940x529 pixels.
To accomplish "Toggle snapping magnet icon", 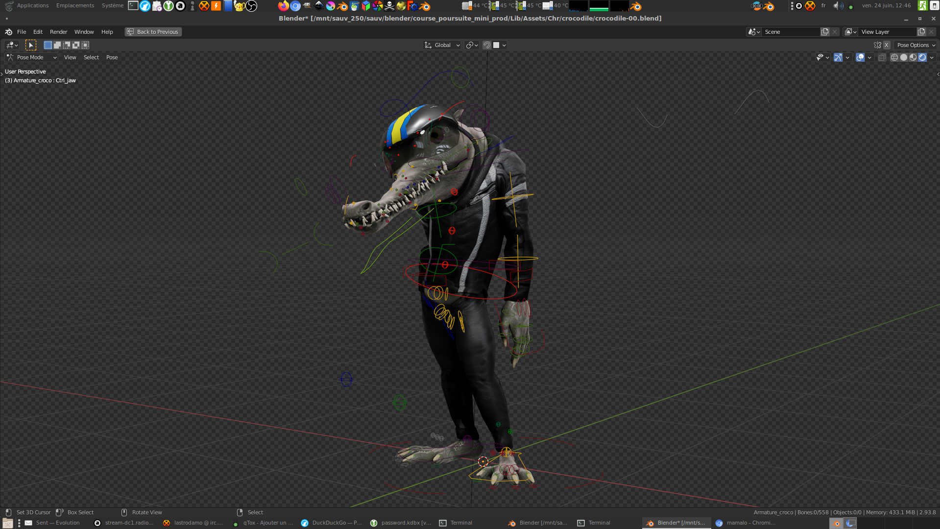I will point(487,45).
